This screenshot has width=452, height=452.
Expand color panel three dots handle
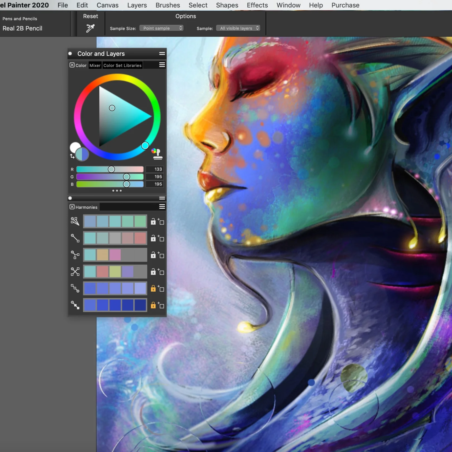tap(117, 191)
